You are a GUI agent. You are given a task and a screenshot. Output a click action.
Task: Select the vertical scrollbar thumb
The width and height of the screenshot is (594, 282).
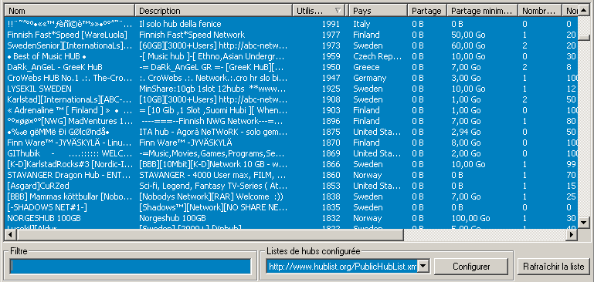(x=584, y=37)
